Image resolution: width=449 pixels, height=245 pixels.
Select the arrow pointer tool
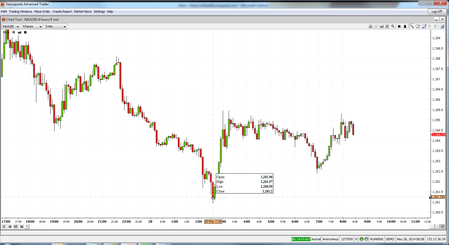pos(412,26)
